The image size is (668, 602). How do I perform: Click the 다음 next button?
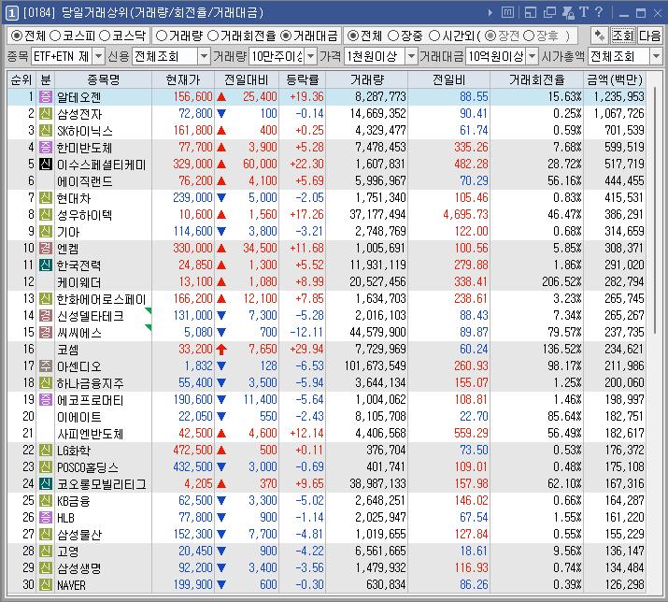[x=649, y=36]
